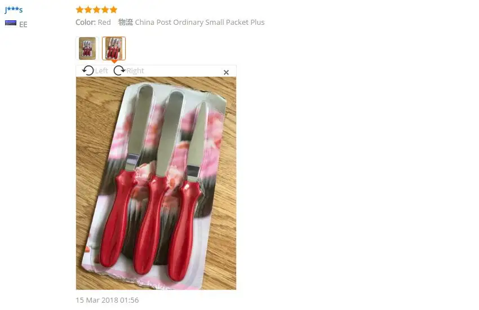
Task: Click the fourth orange rating star
Action: coord(105,10)
